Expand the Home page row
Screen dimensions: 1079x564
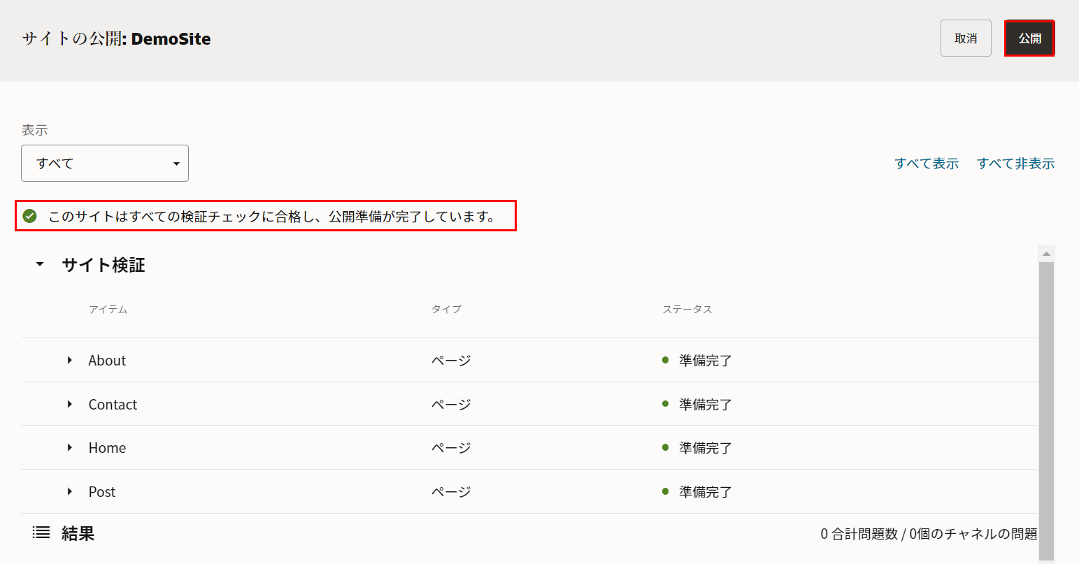pyautogui.click(x=70, y=448)
